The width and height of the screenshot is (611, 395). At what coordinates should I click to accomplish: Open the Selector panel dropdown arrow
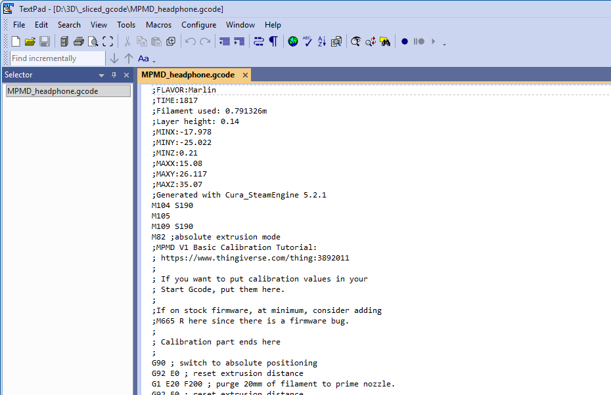click(101, 75)
